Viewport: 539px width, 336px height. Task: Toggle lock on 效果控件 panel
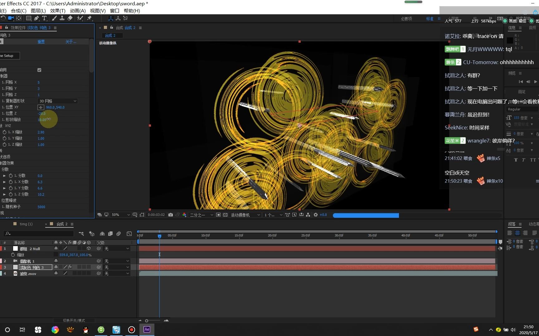coord(6,27)
